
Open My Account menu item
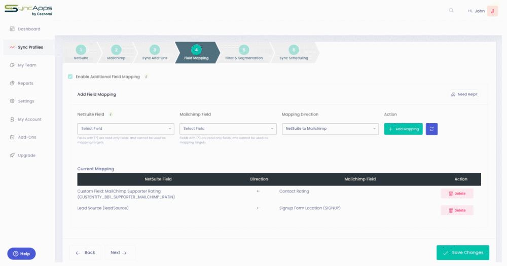30,119
